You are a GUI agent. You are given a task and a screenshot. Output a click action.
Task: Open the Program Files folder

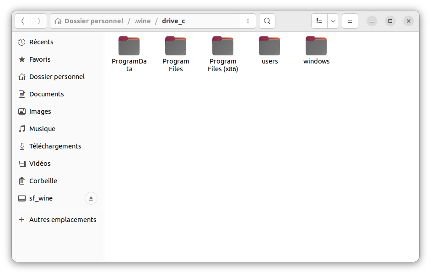176,54
